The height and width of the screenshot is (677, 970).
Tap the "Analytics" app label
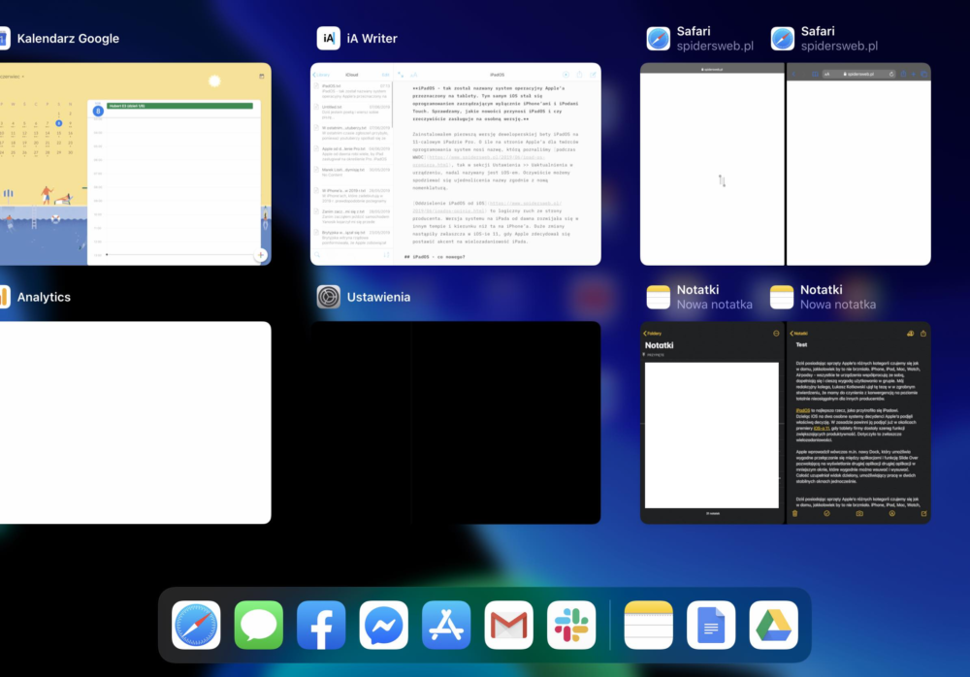coord(44,297)
